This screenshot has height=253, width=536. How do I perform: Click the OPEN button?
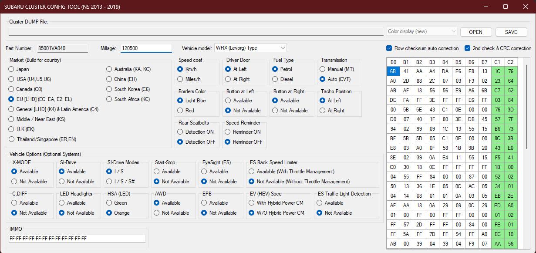[475, 32]
